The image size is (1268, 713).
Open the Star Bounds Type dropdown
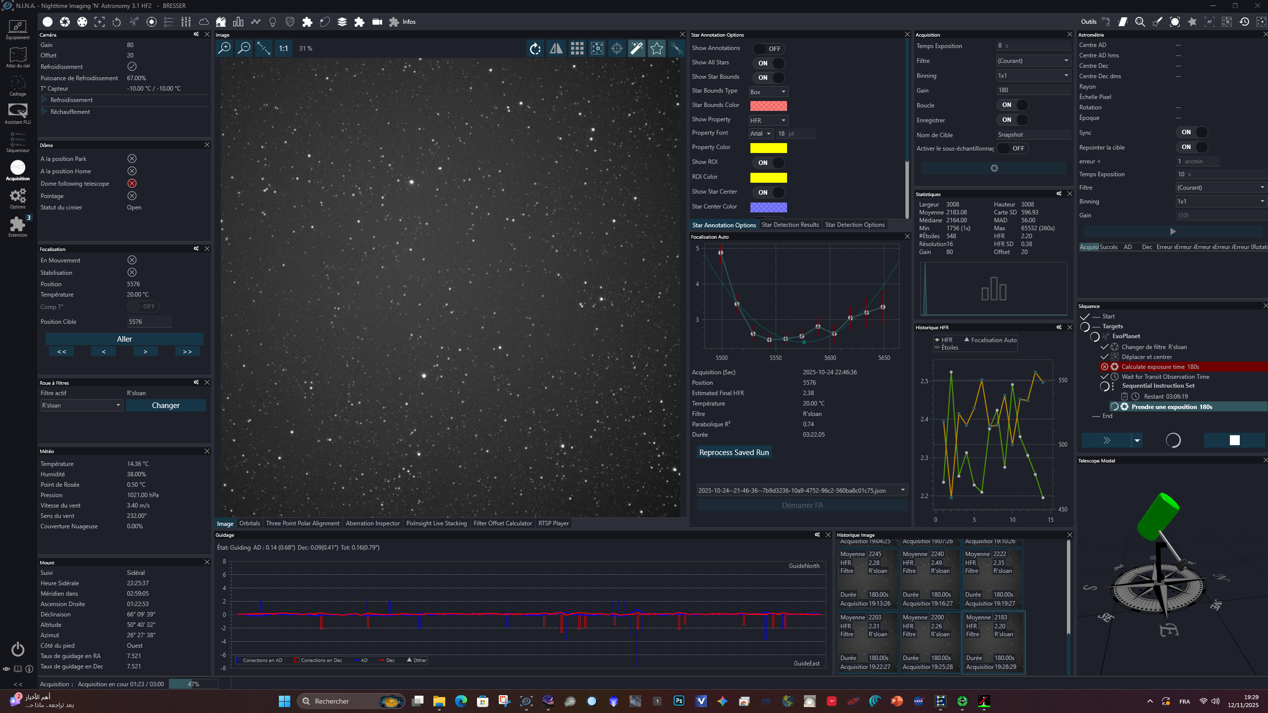click(768, 92)
